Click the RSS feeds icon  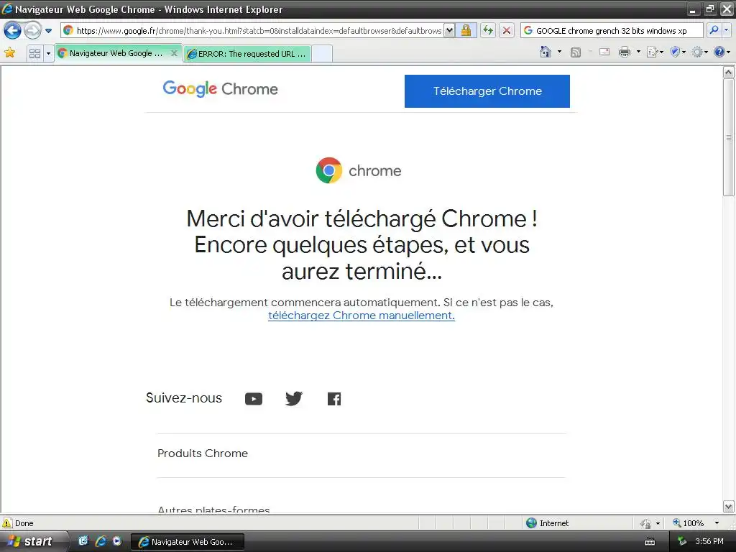click(576, 52)
